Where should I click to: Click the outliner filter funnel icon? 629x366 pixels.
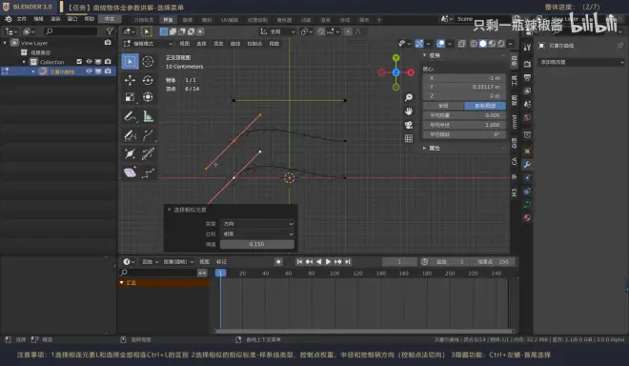110,31
